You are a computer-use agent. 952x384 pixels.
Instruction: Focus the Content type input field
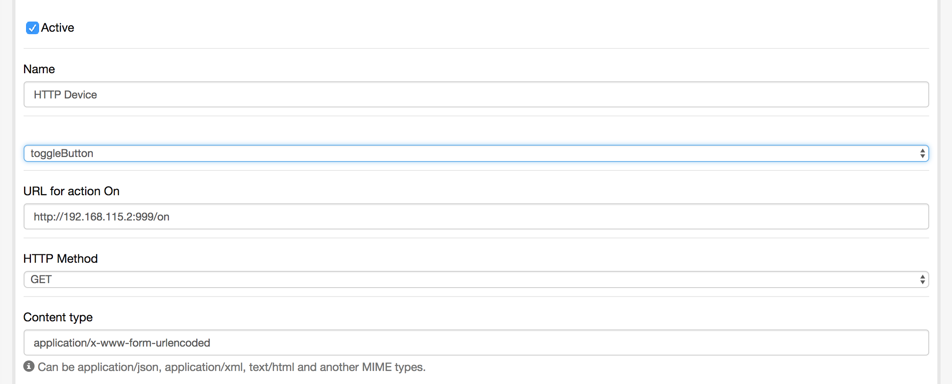[x=476, y=343]
